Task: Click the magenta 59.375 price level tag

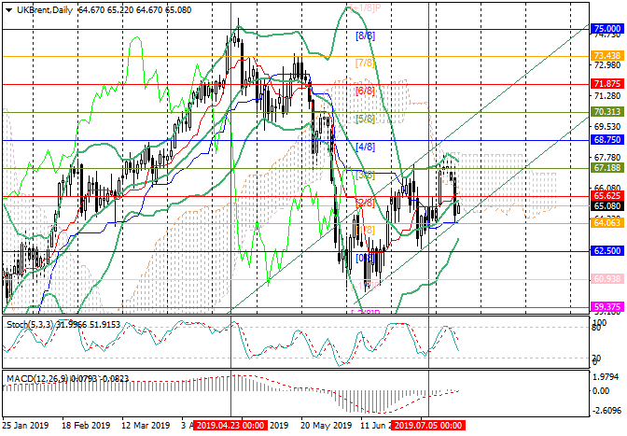Action: [x=606, y=306]
